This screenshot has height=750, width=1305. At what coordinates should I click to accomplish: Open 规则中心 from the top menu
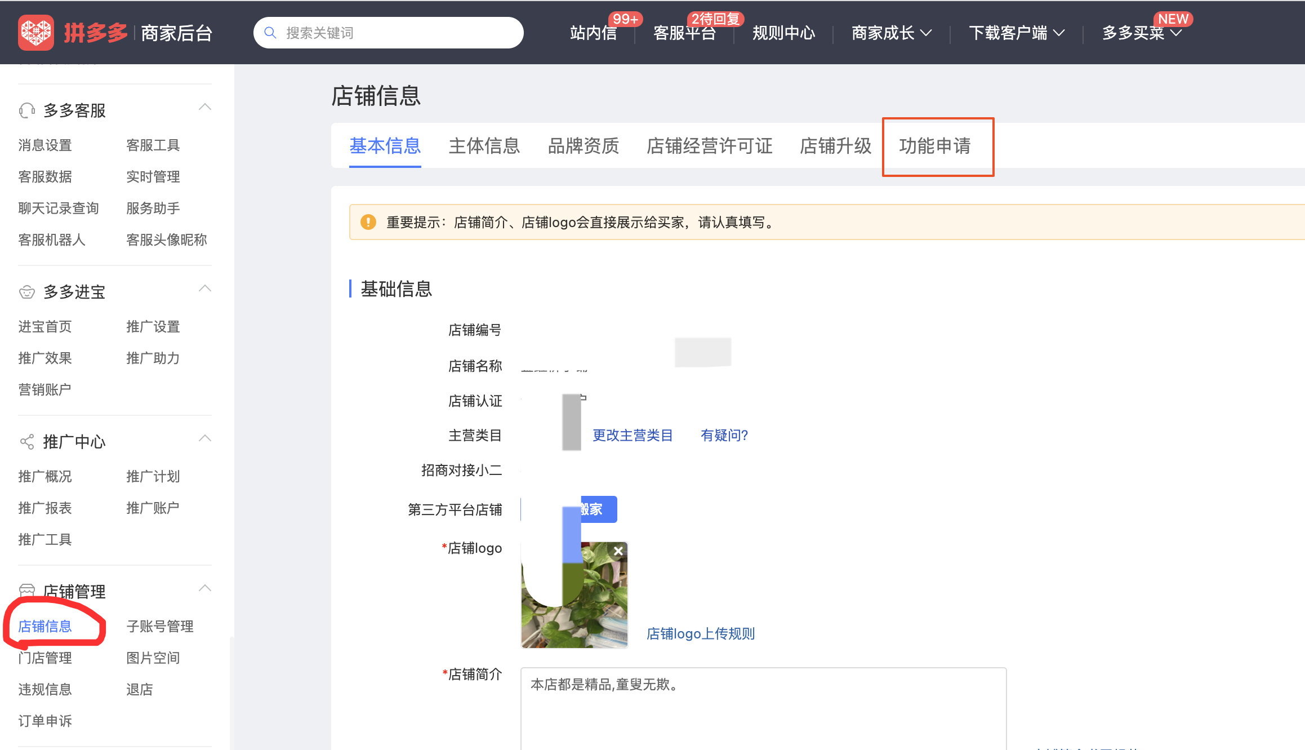click(783, 32)
